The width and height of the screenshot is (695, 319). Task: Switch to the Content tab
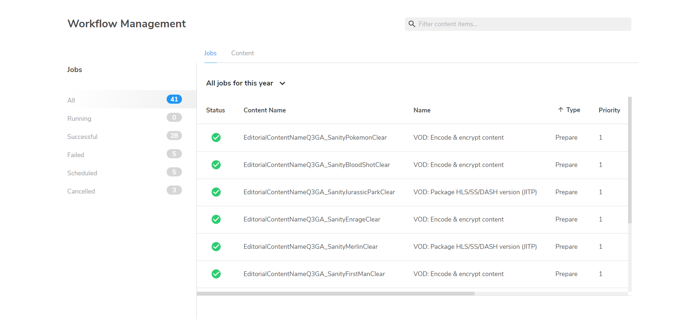coord(242,53)
